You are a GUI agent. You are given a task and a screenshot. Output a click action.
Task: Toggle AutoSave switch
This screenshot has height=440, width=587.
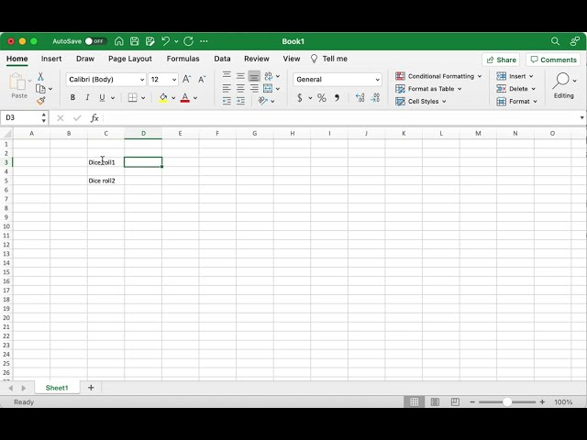click(x=95, y=41)
